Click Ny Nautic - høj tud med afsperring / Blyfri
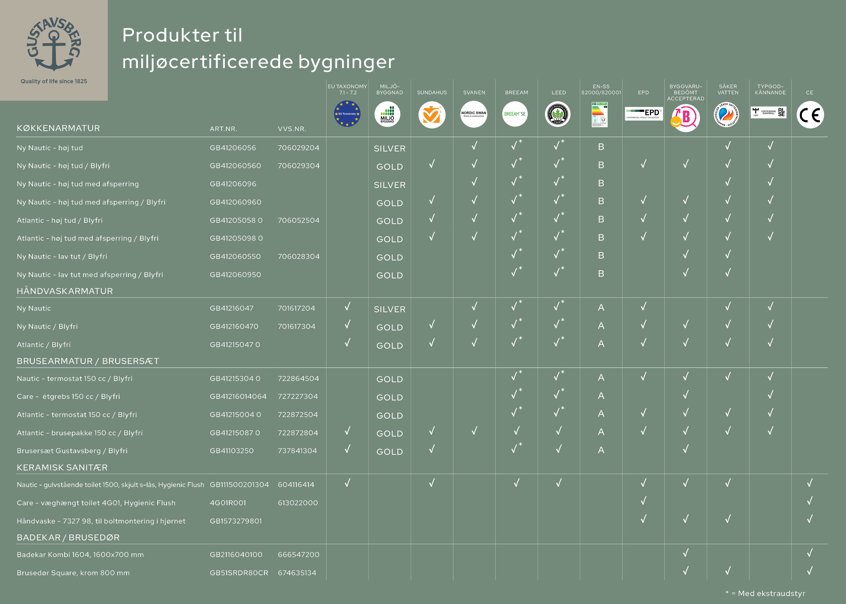This screenshot has width=846, height=604. point(91,202)
